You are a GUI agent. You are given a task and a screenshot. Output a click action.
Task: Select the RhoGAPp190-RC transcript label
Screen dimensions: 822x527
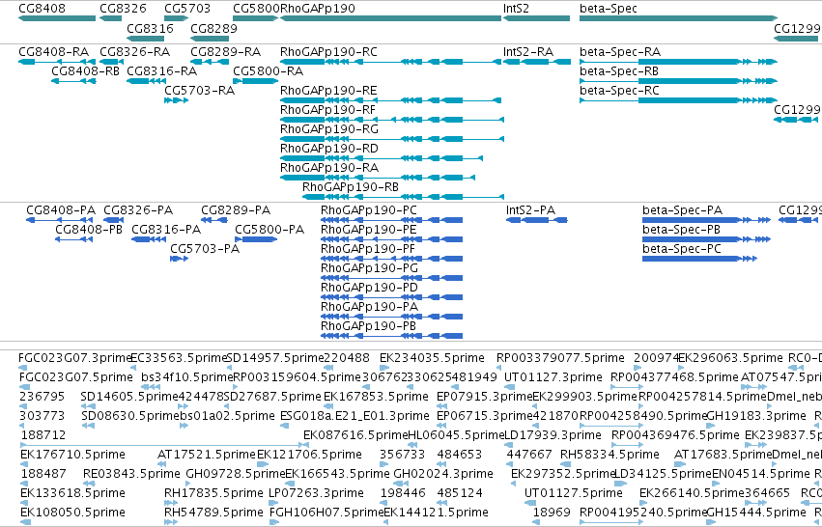click(x=328, y=52)
